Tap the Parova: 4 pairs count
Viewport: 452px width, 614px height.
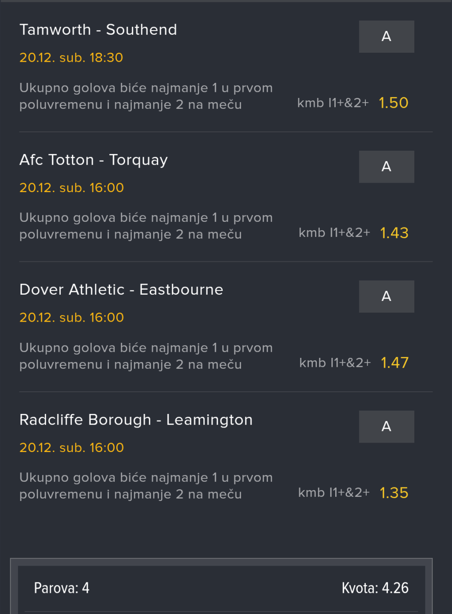pos(62,588)
